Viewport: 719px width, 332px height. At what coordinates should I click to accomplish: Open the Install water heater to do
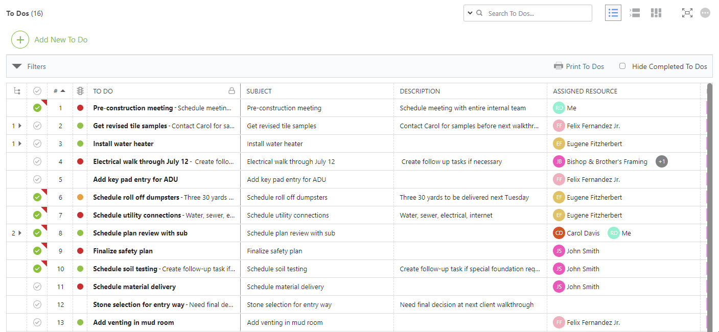(x=123, y=144)
